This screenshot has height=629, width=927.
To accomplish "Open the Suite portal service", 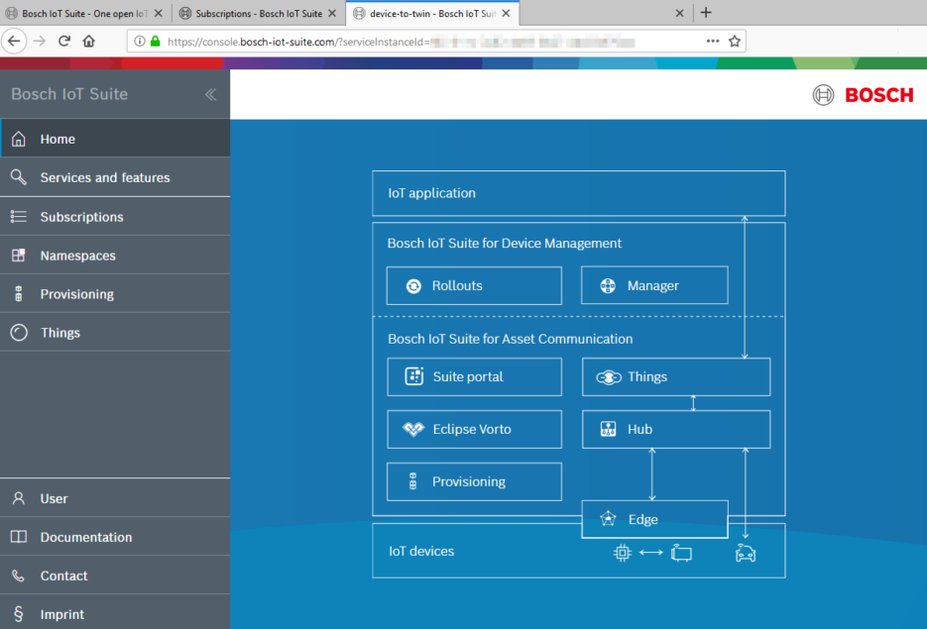I will tap(474, 376).
